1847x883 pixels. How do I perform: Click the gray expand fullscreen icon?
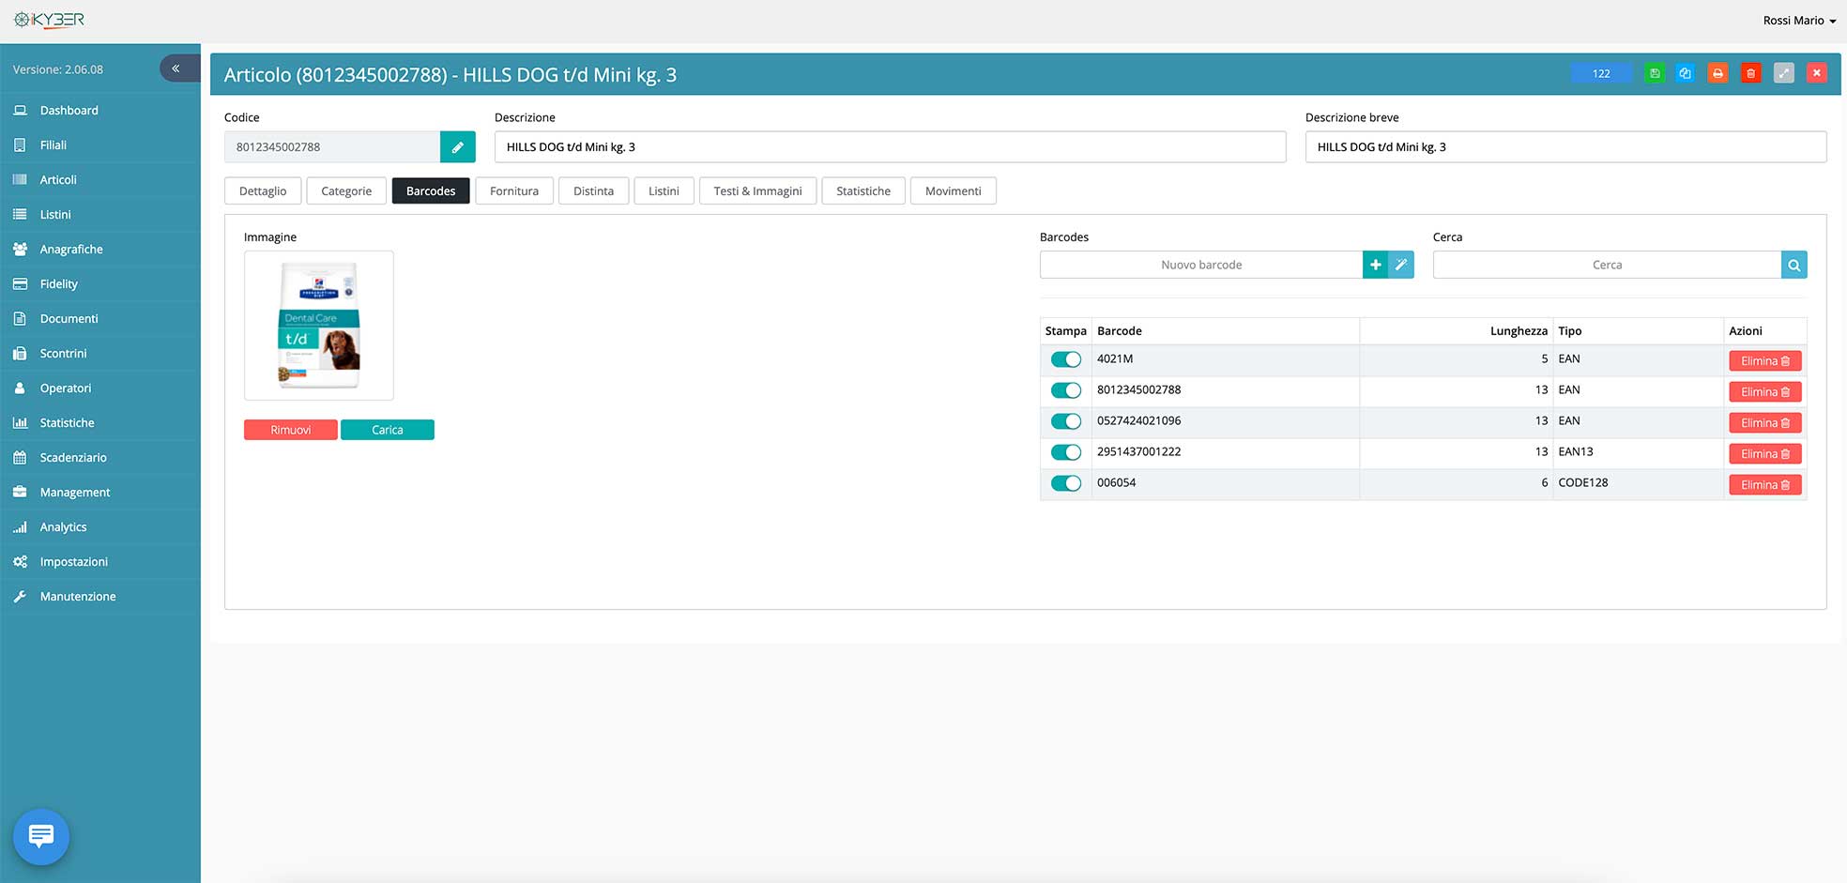point(1784,73)
